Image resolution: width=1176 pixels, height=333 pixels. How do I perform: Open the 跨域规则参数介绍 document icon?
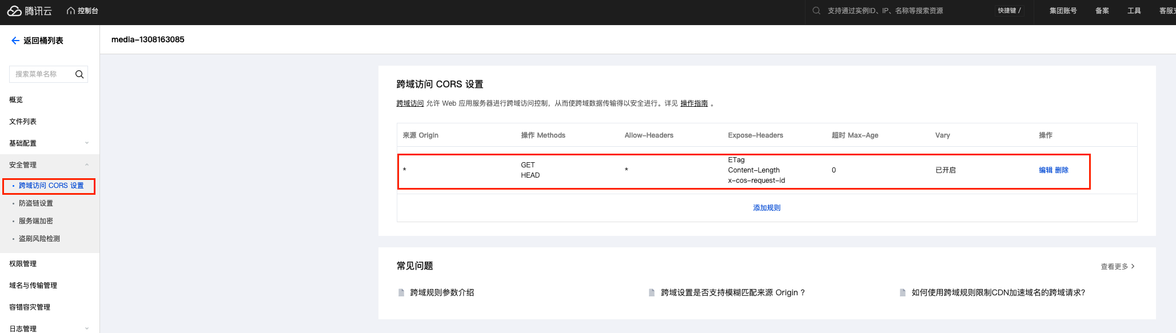(401, 292)
